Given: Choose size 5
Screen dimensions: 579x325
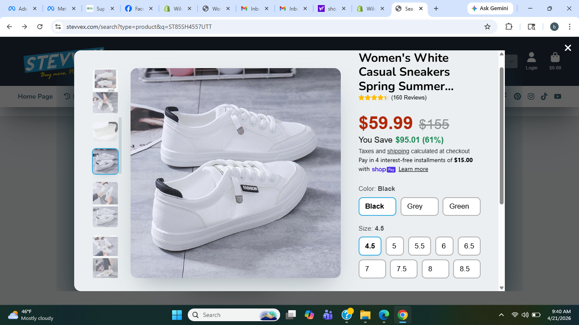Looking at the screenshot, I should 395,246.
